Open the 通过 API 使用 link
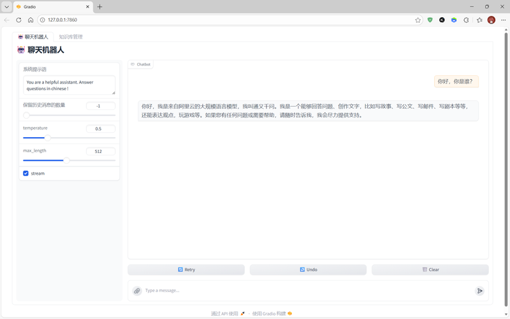The image size is (510, 319). click(228, 313)
